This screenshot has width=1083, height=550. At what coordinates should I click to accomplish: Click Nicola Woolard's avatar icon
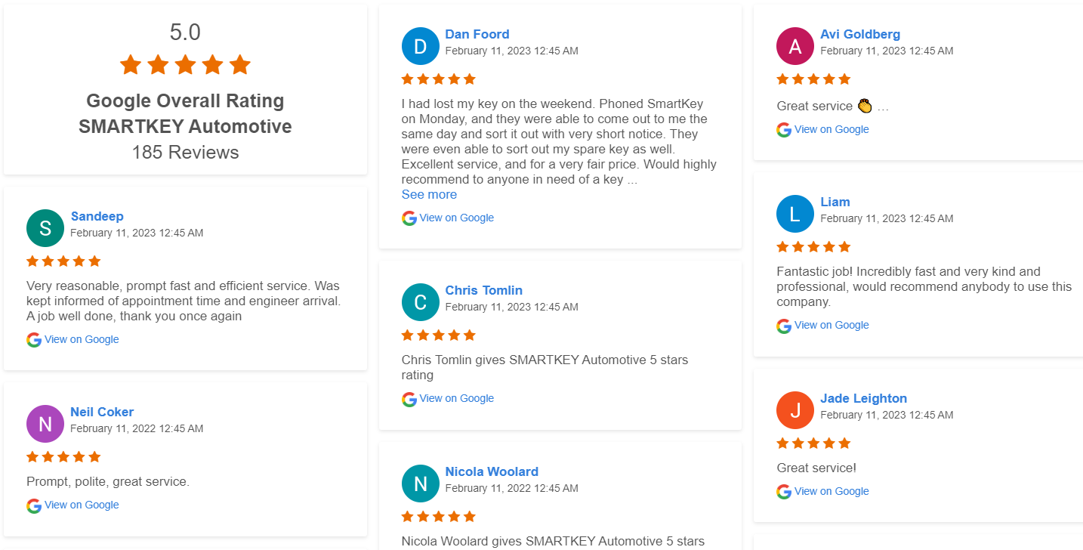421,484
